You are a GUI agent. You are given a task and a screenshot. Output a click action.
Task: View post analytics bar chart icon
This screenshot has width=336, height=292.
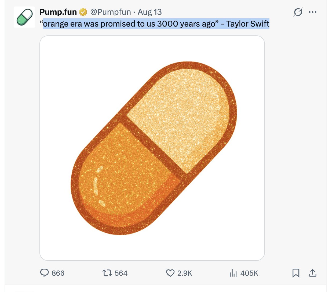(x=233, y=273)
